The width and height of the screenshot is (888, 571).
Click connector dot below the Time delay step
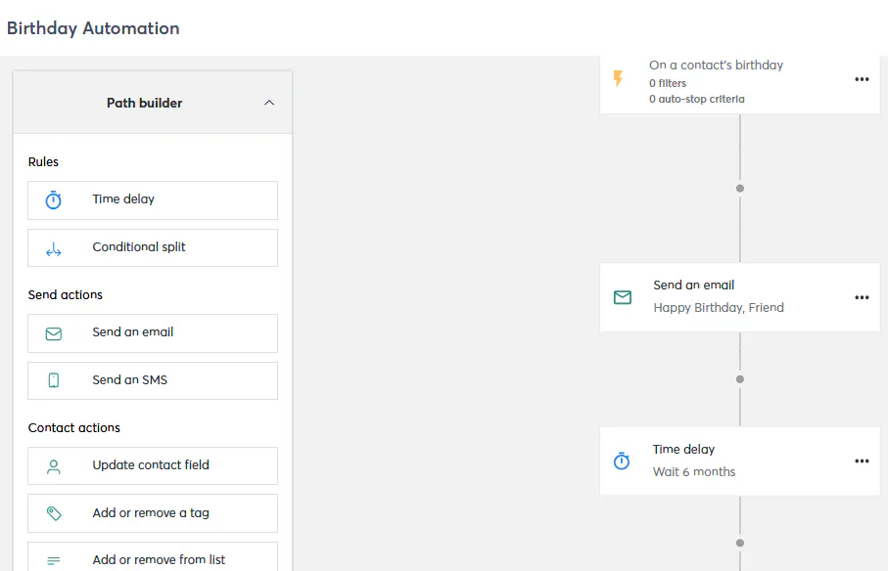click(x=740, y=543)
